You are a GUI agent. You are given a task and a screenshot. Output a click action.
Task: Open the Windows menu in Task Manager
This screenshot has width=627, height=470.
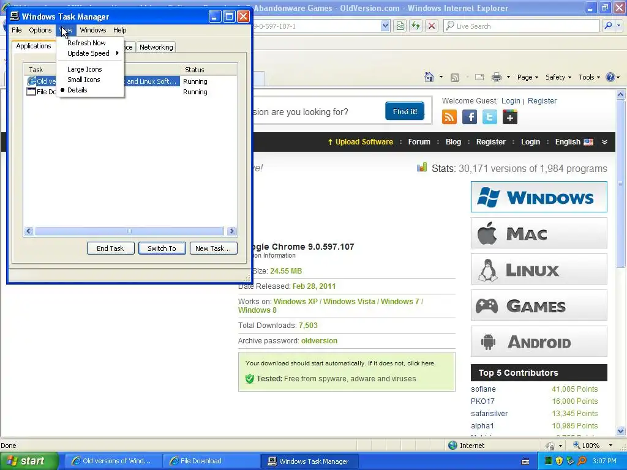93,30
